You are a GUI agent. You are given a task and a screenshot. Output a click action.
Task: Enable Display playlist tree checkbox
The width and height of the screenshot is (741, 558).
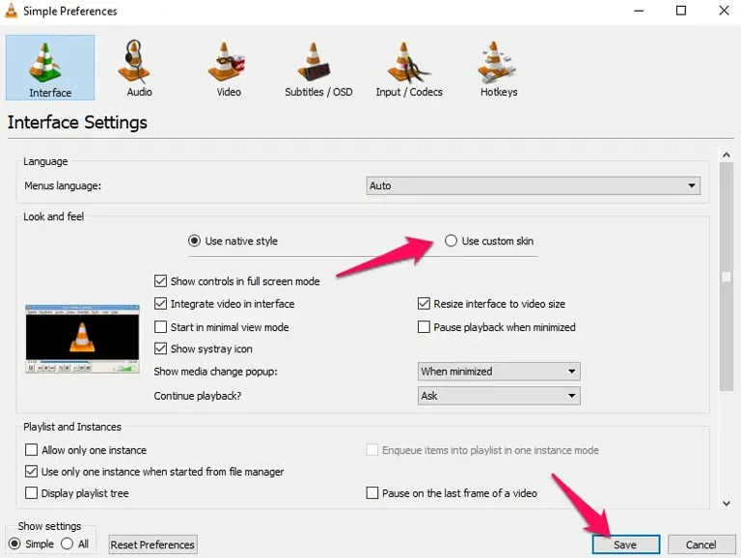pos(31,492)
